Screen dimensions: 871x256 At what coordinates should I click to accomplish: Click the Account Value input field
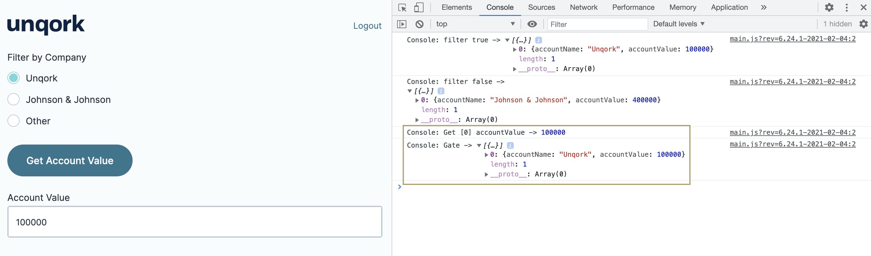(195, 222)
